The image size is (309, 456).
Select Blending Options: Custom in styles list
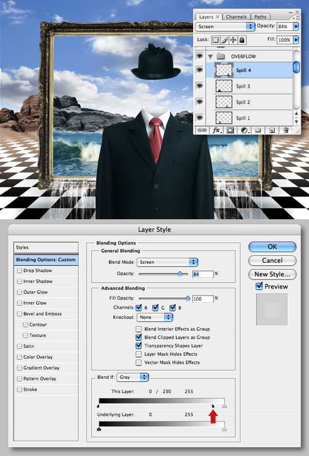(x=46, y=260)
